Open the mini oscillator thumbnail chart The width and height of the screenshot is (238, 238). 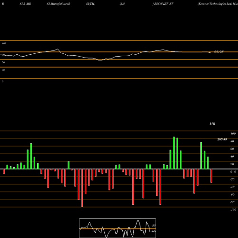pos(118,228)
